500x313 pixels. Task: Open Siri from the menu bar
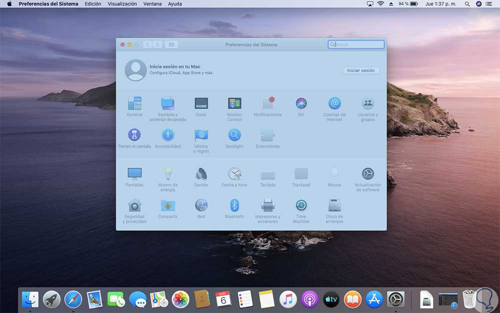click(478, 4)
